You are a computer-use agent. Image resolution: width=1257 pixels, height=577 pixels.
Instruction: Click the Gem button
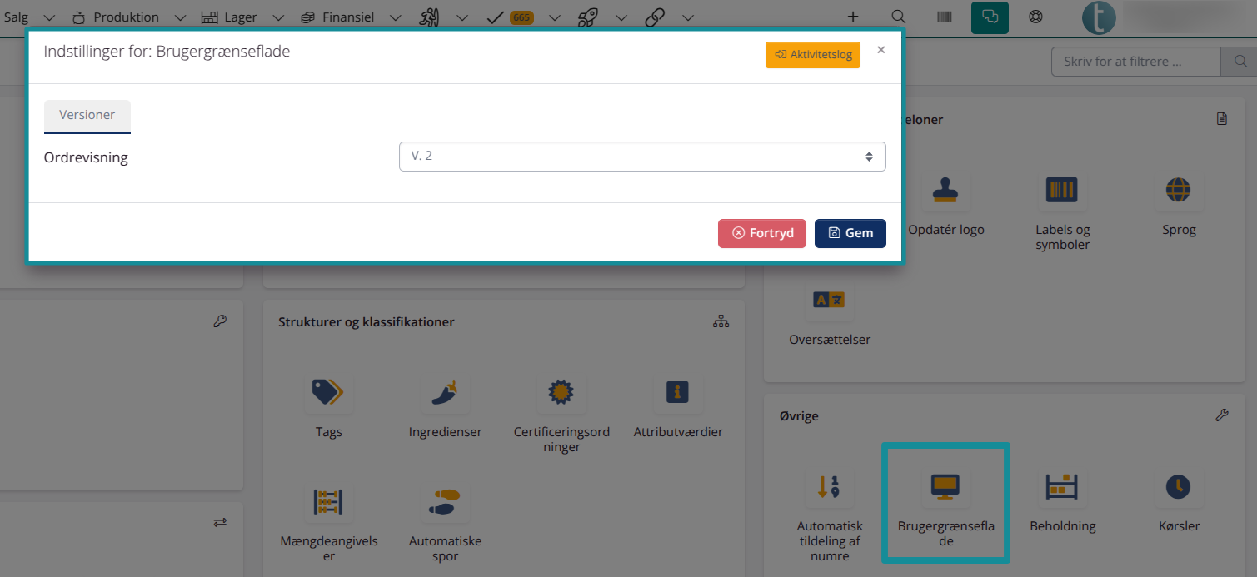click(x=850, y=233)
